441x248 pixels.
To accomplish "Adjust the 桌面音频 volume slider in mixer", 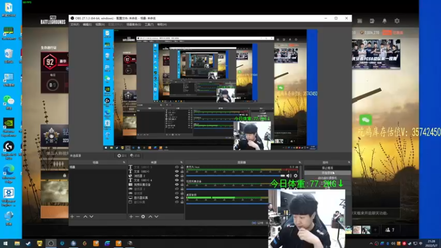I will tap(227, 203).
